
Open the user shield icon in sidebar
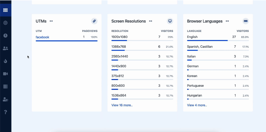point(5,99)
